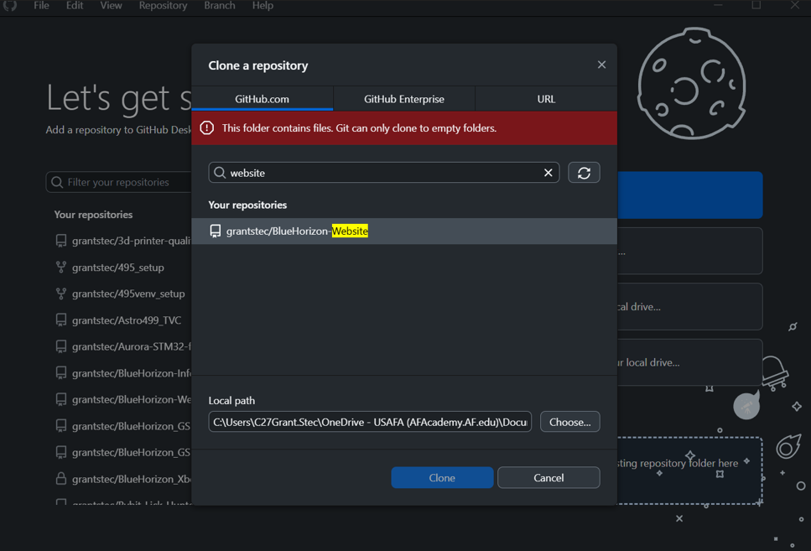The image size is (811, 551).
Task: Click the magnifier icon in dialog search
Action: 220,173
